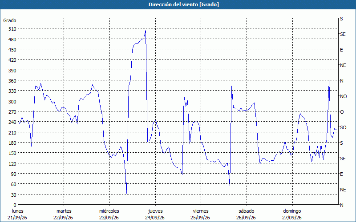Image resolution: width=356 pixels, height=222 pixels.
Task: Select the 90 degree axis label
Action: pos(14,174)
